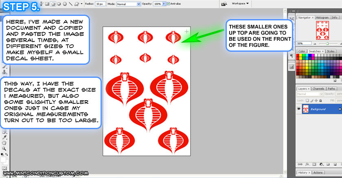Screen dimensions: 342x178
Task: Select the Pen tool in options bar
Action: (x=42, y=3)
